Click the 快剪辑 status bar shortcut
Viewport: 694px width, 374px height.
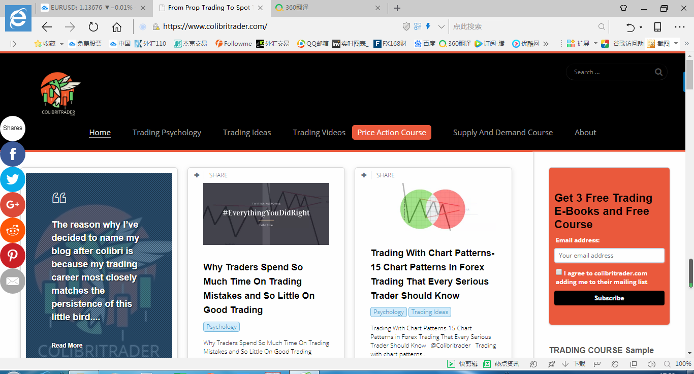point(462,364)
